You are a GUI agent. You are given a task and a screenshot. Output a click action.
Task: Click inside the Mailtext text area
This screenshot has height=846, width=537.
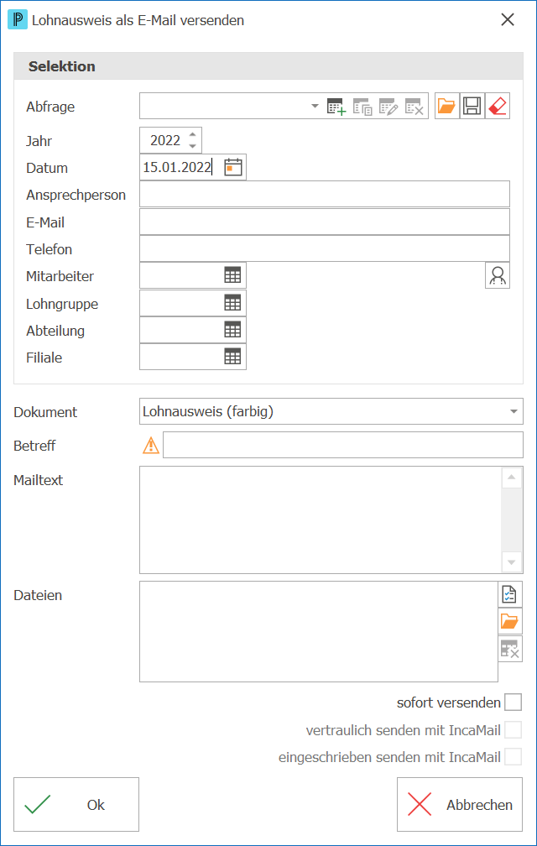click(321, 520)
